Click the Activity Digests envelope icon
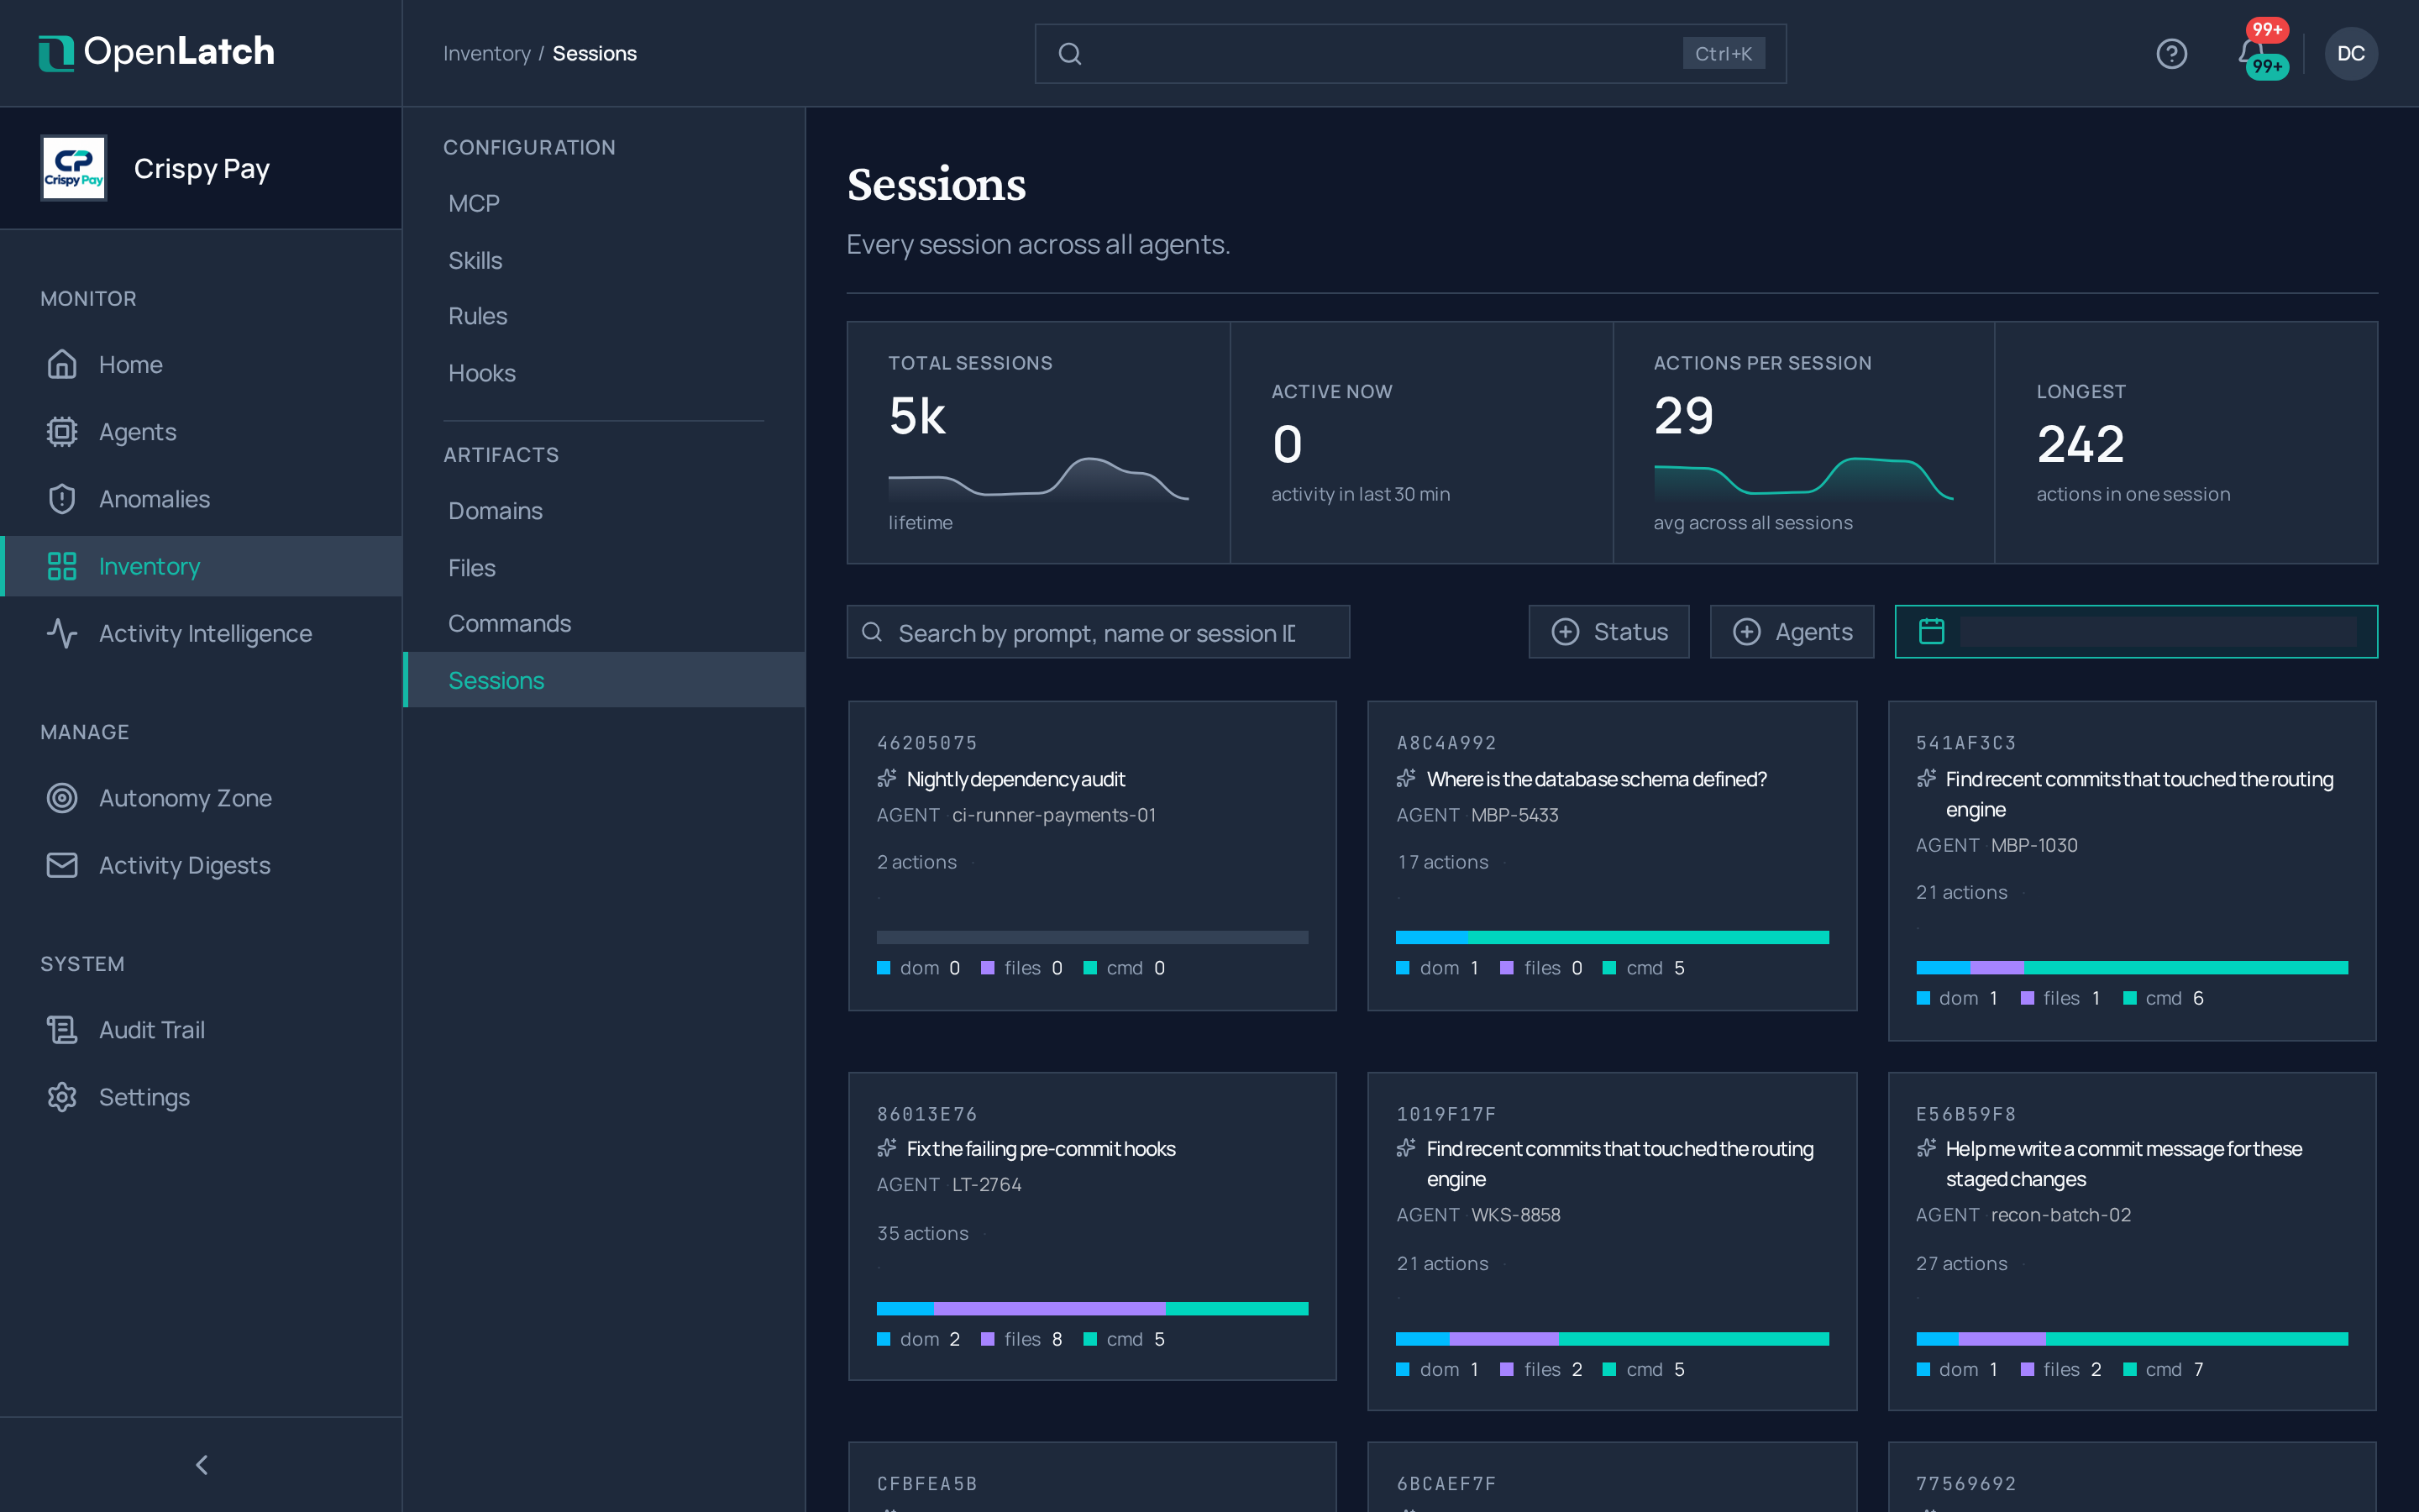2419x1512 pixels. pos(62,864)
